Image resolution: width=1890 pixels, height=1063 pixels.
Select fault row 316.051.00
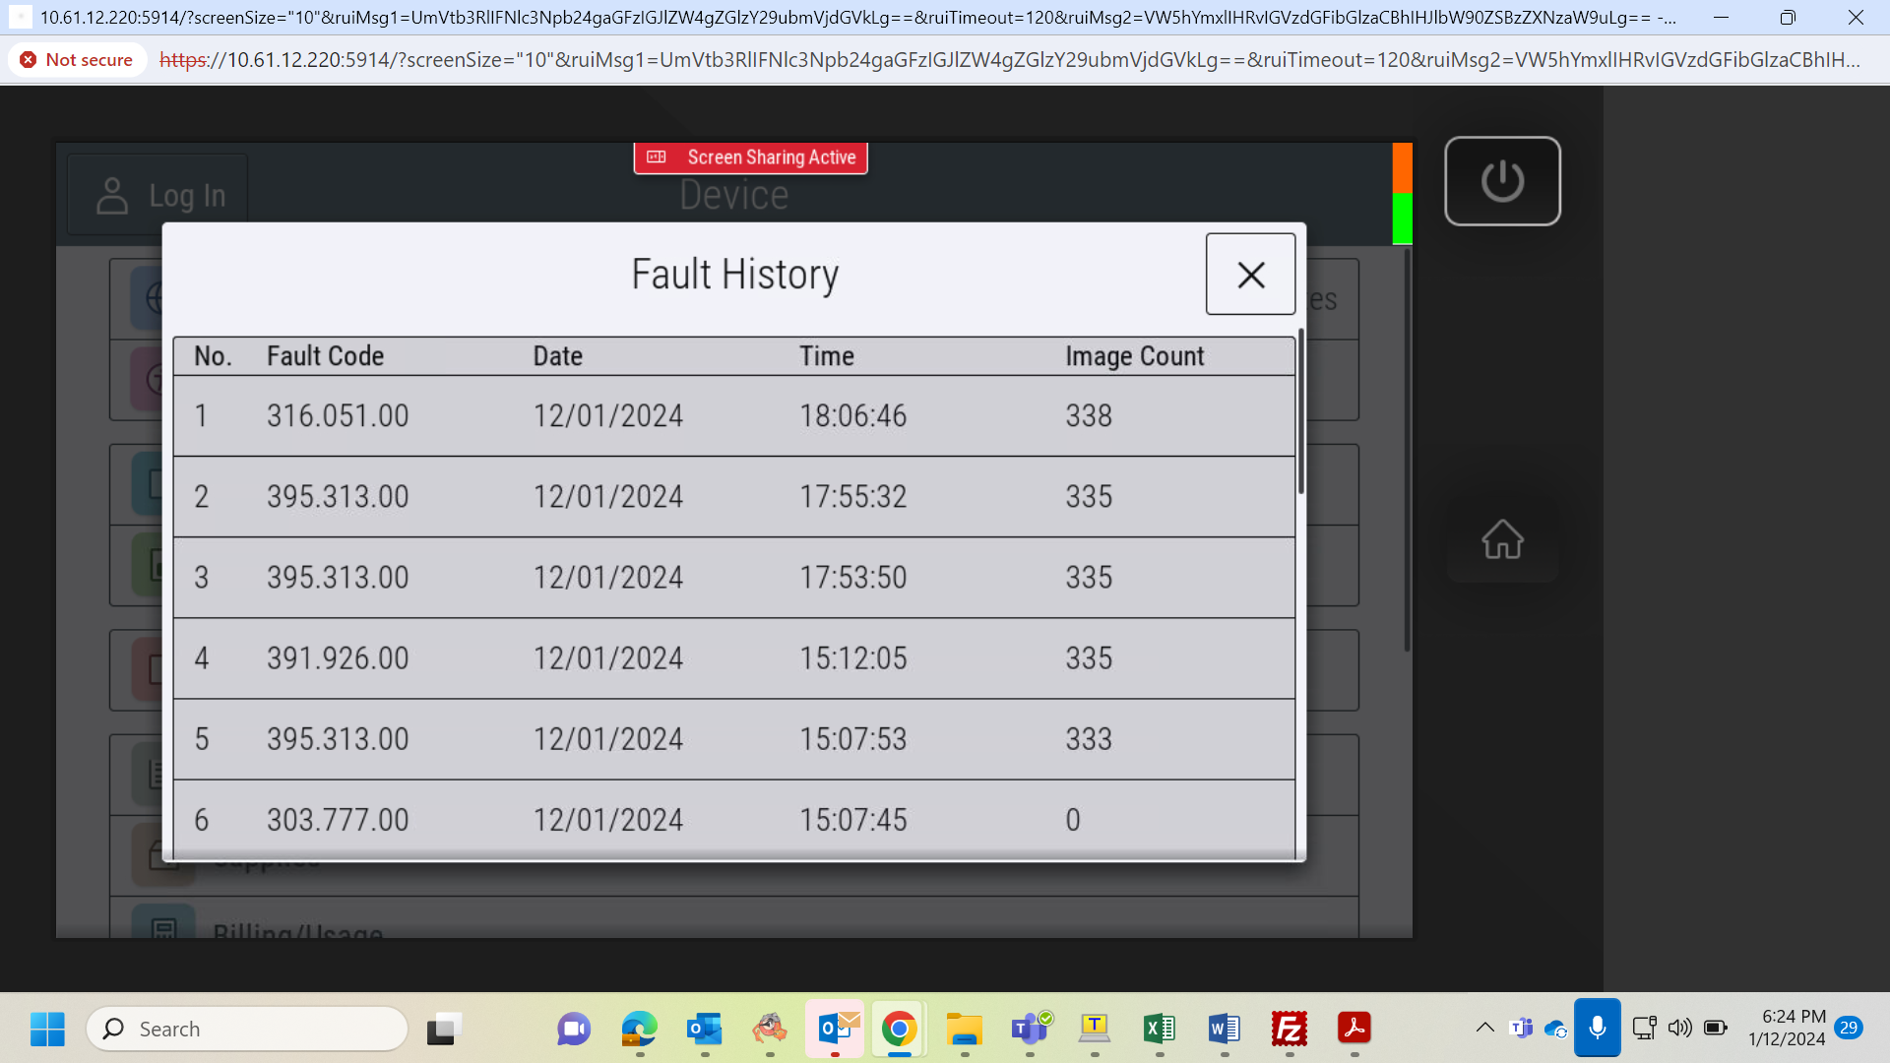coord(734,415)
